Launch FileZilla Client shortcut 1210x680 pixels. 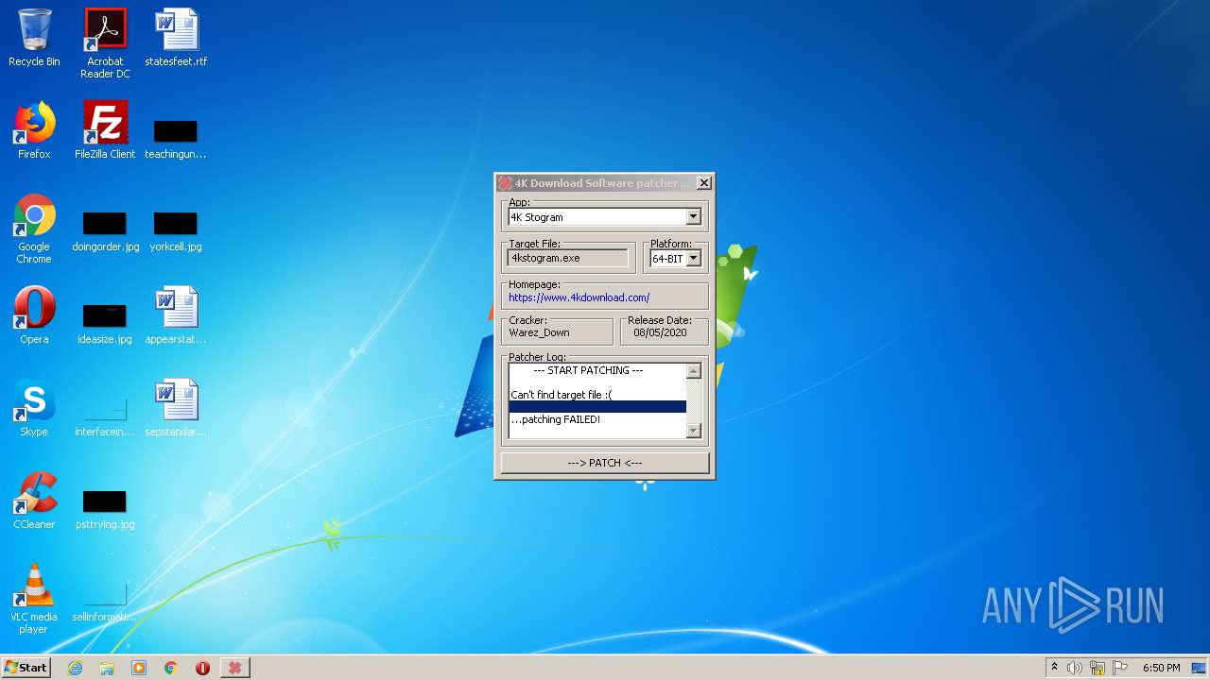(105, 130)
